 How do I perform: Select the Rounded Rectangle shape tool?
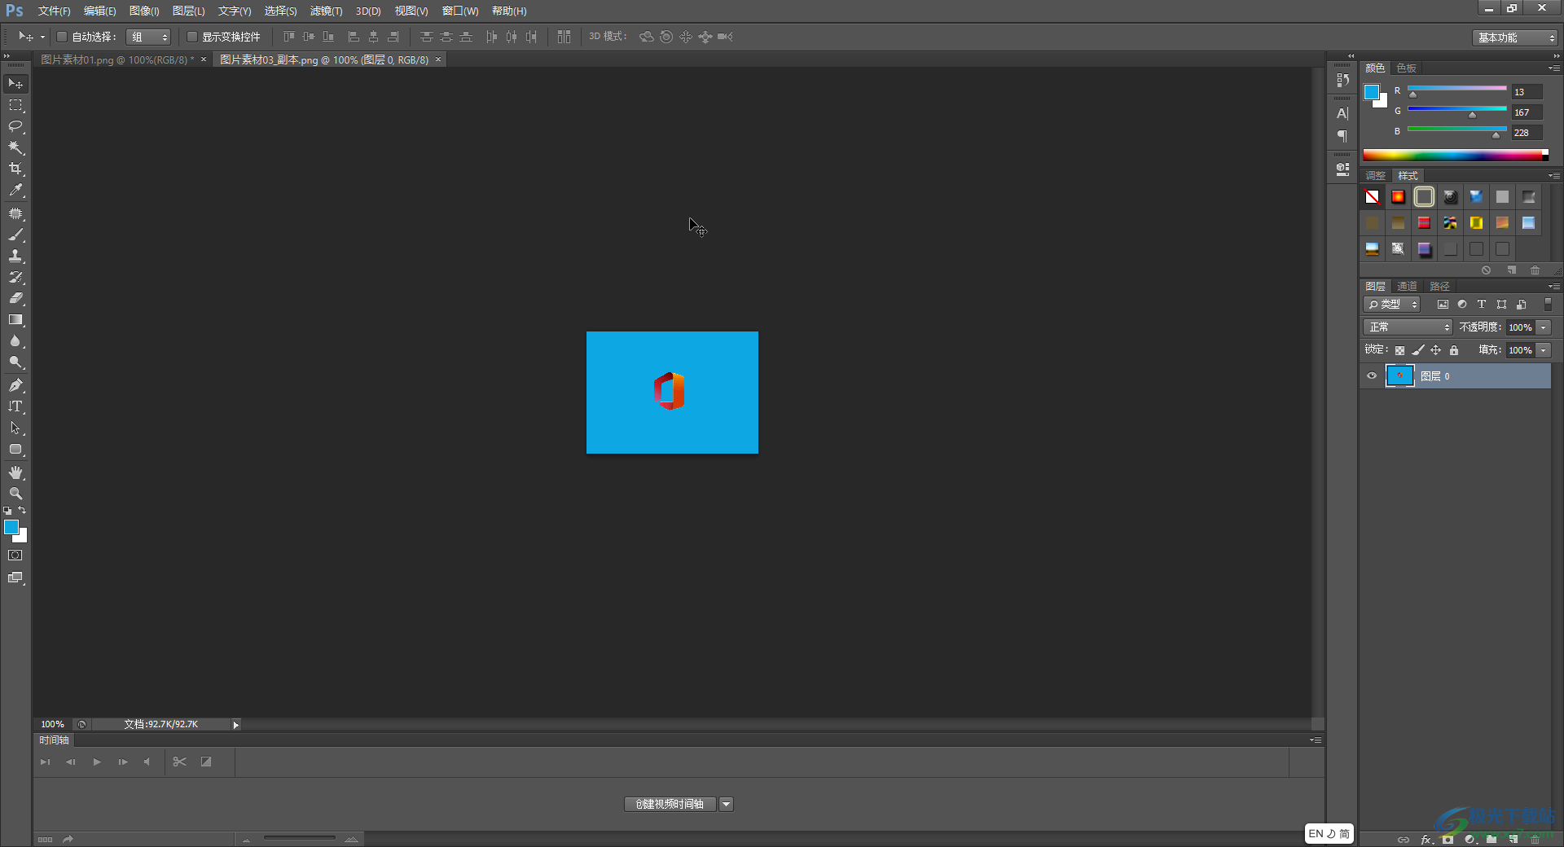[15, 450]
